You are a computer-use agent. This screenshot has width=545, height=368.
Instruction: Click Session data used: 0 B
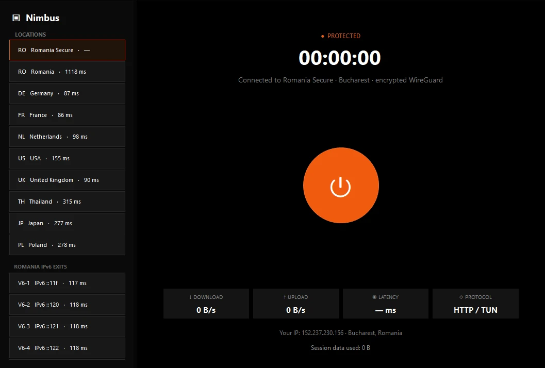(340, 348)
